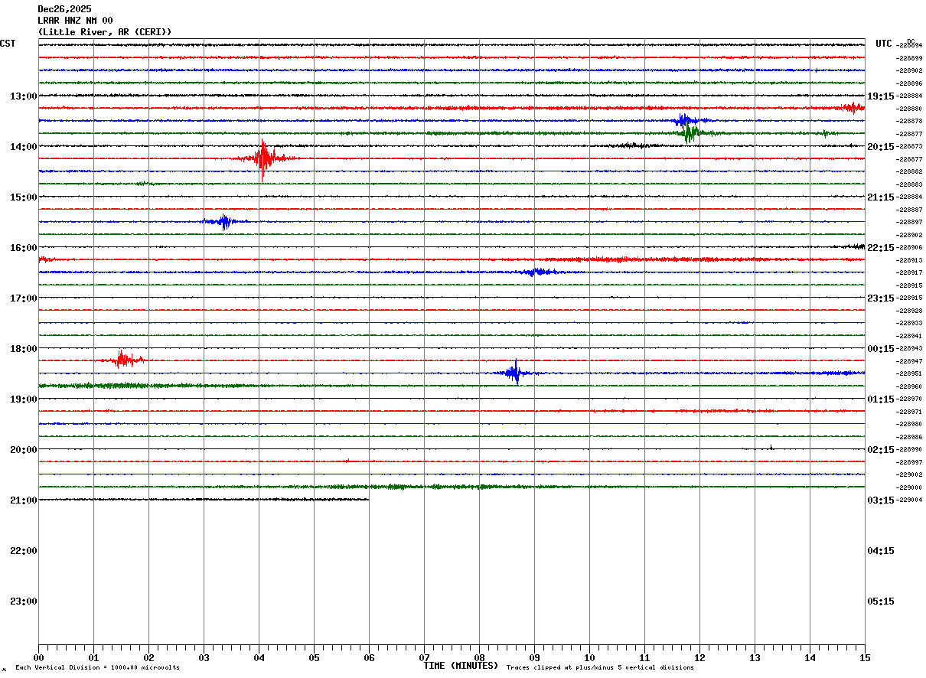926x678 pixels.
Task: Select the station code LRAR HNZ NM 00
Action: click(76, 21)
